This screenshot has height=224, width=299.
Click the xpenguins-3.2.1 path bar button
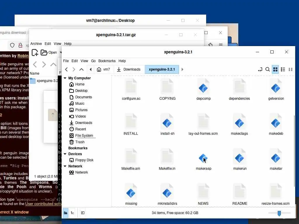162,69
